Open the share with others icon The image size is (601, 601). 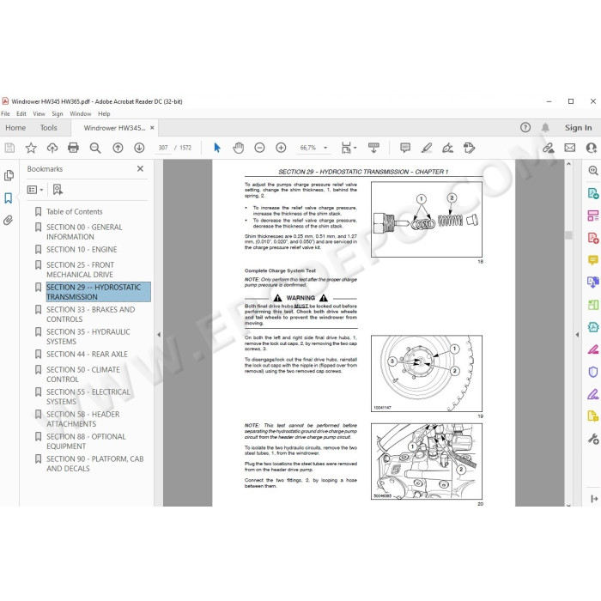coord(592,148)
